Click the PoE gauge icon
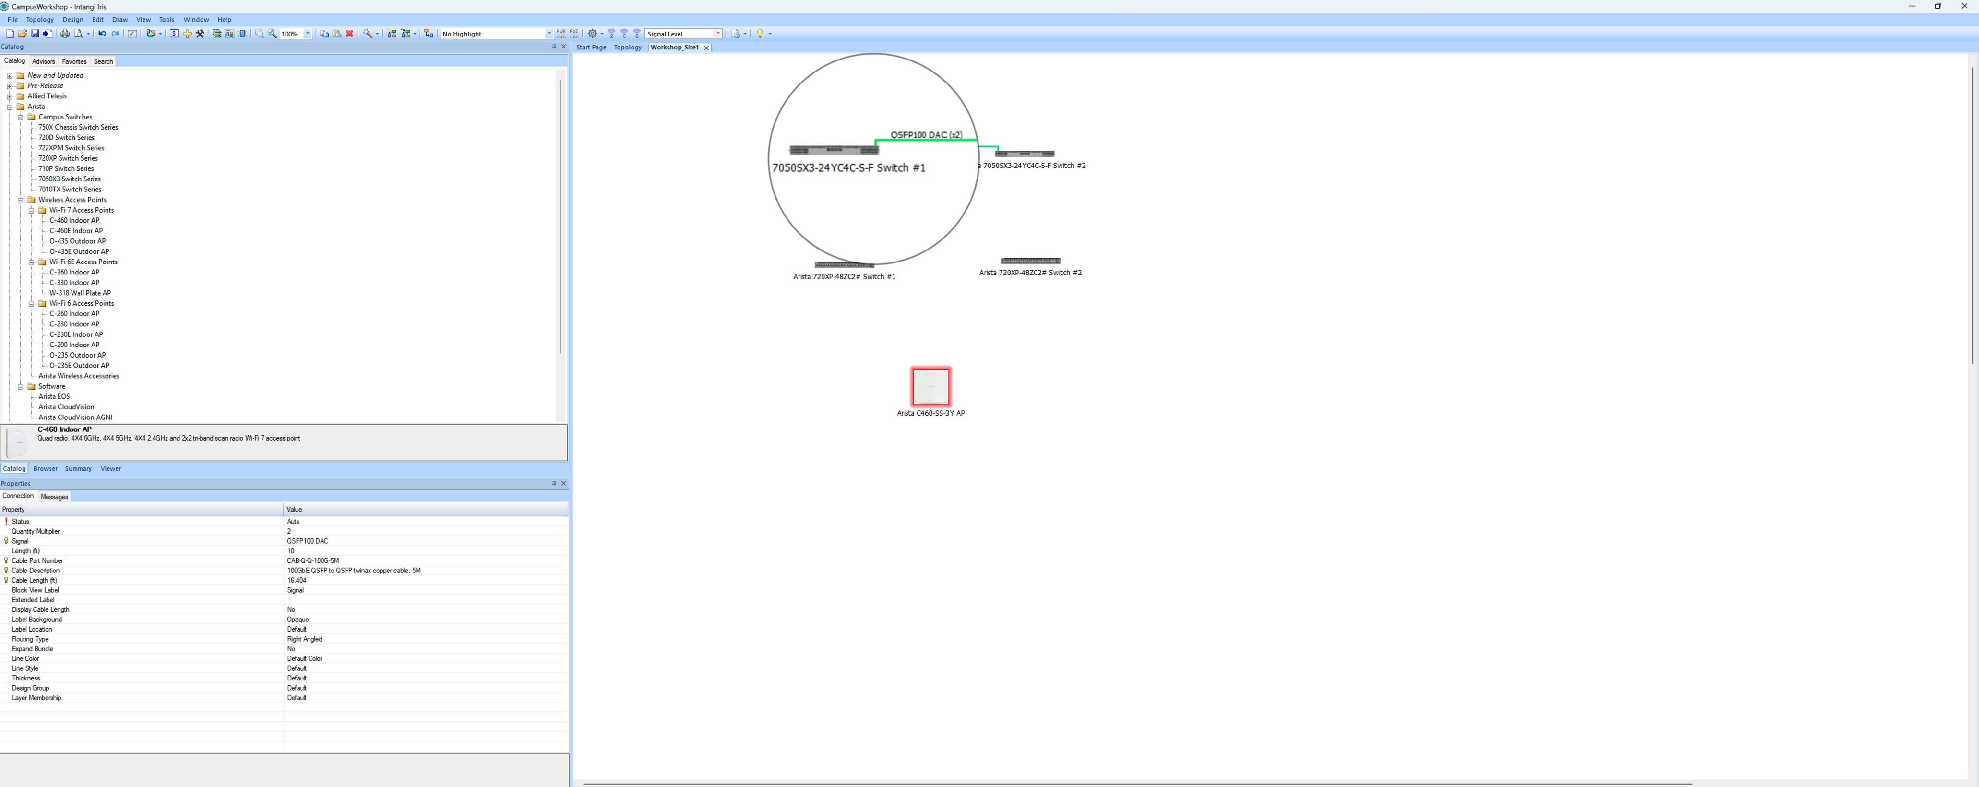This screenshot has width=1979, height=787. (574, 34)
